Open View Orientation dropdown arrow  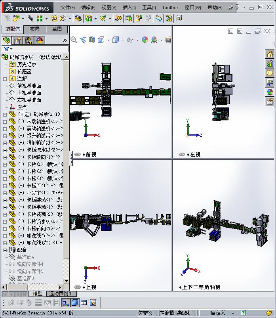click(x=108, y=40)
